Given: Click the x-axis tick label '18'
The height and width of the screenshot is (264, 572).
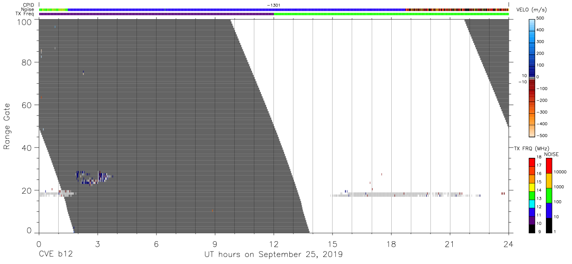Looking at the screenshot, I should click(x=391, y=244).
